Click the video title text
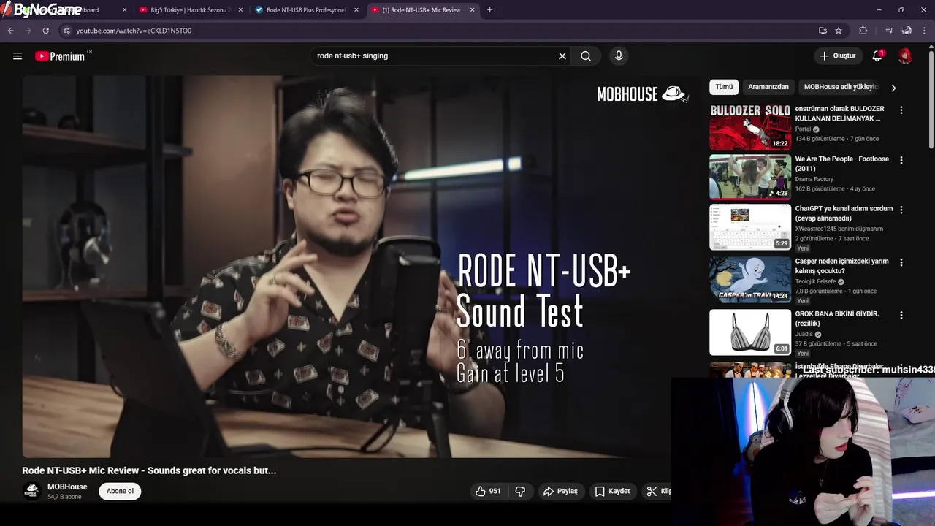Image resolution: width=935 pixels, height=526 pixels. 149,470
